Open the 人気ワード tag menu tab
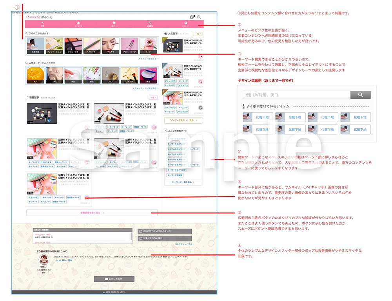Screen dimensions: 392x301 [x=114, y=24]
